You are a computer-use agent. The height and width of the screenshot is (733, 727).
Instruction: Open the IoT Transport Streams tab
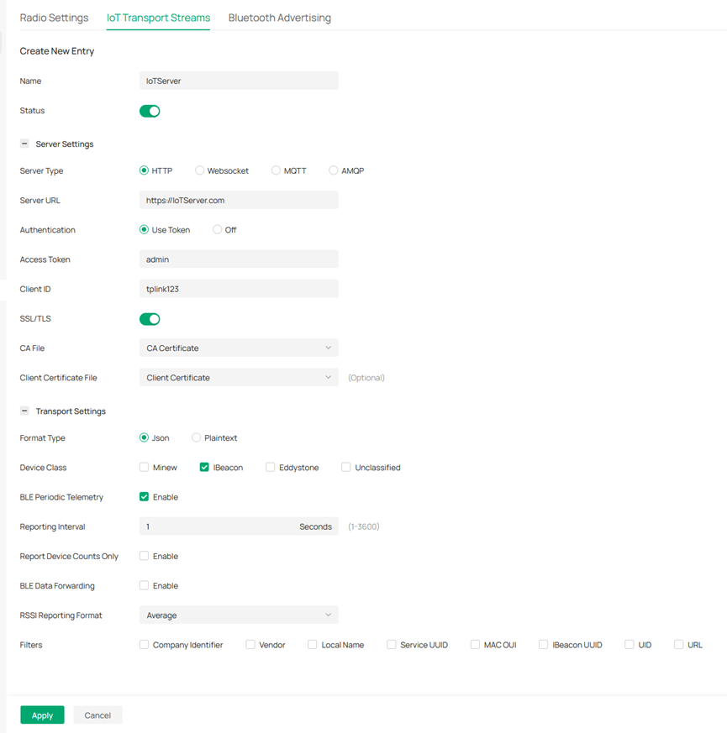click(x=157, y=17)
